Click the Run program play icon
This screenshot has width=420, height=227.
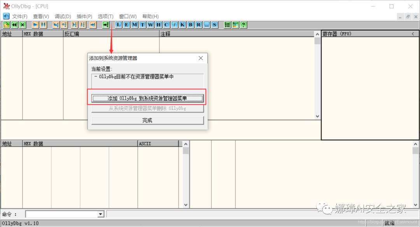click(35, 25)
